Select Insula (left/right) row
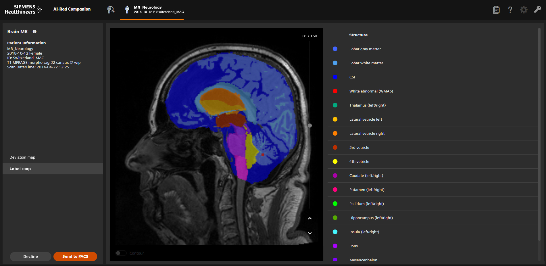The height and width of the screenshot is (266, 546). click(x=433, y=232)
